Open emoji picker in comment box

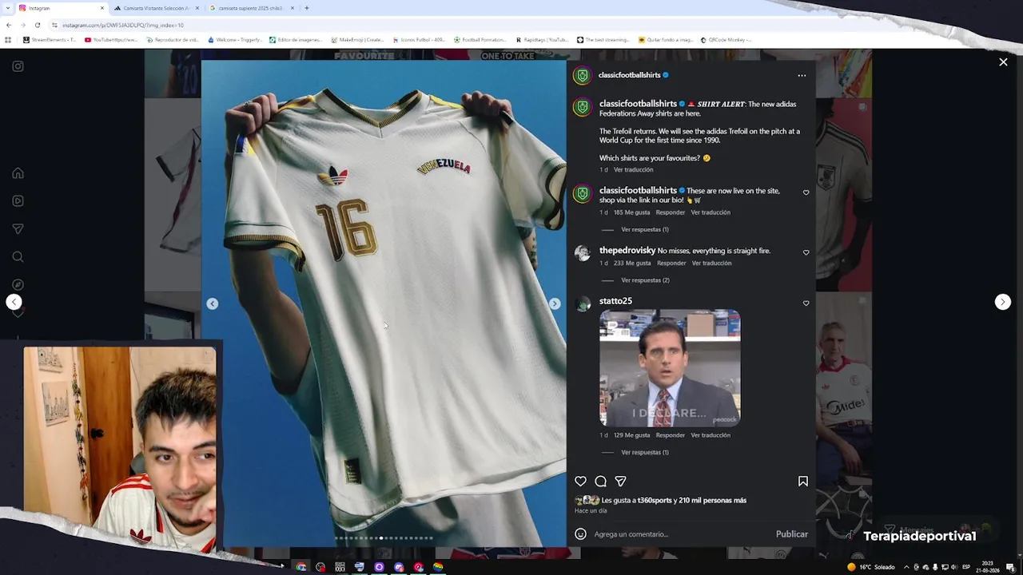click(x=580, y=534)
